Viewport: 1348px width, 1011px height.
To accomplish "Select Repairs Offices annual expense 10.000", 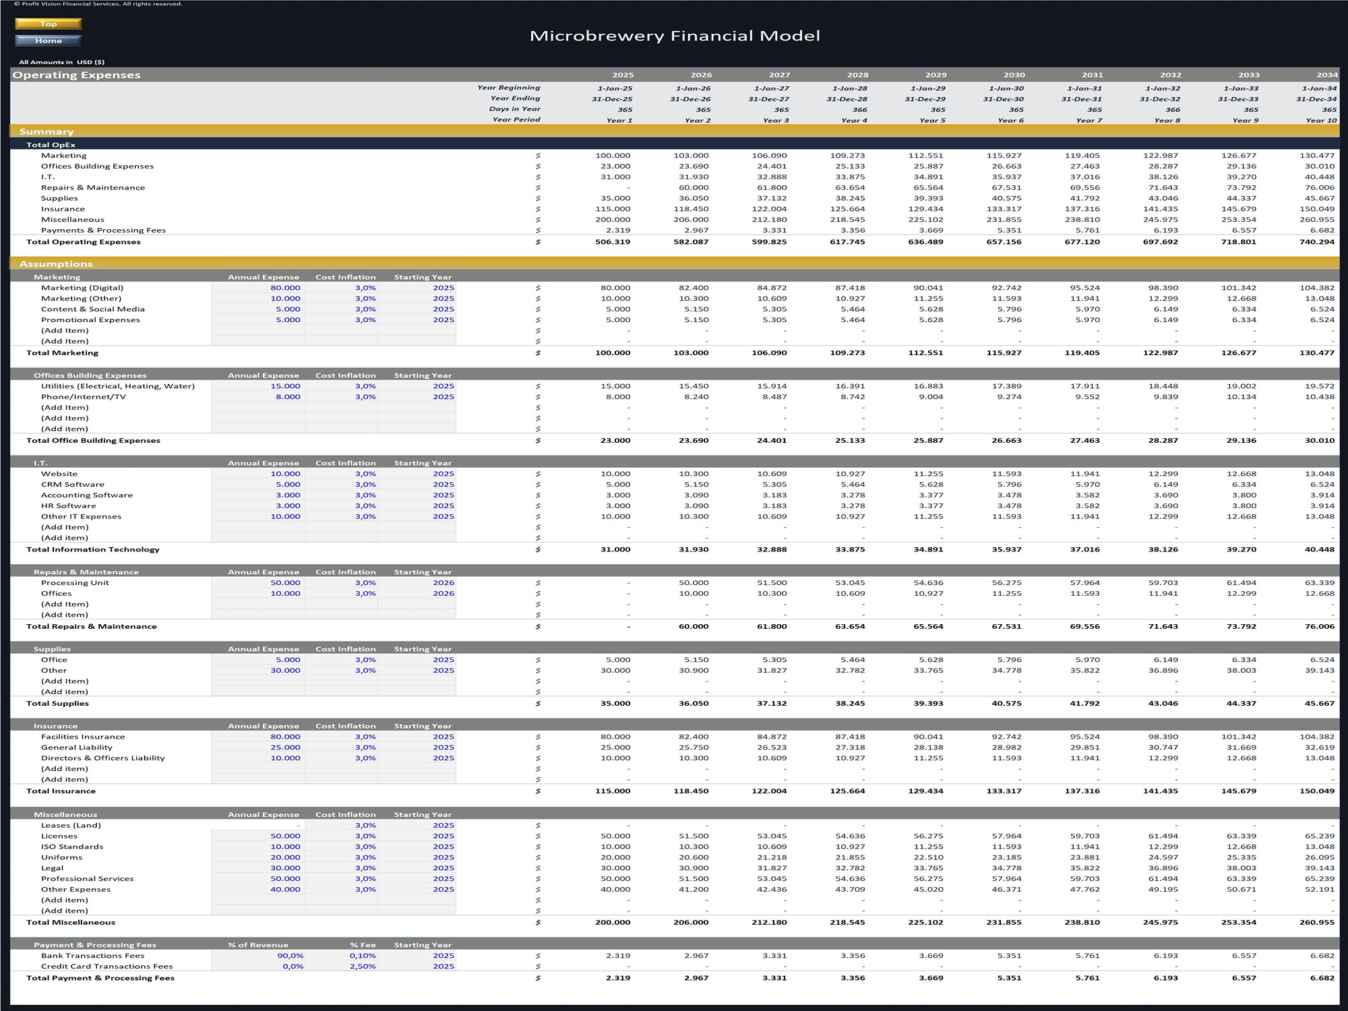I will point(258,594).
